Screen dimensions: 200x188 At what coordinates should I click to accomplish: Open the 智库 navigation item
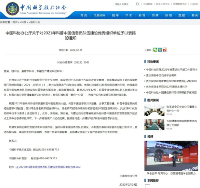(x=115, y=15)
